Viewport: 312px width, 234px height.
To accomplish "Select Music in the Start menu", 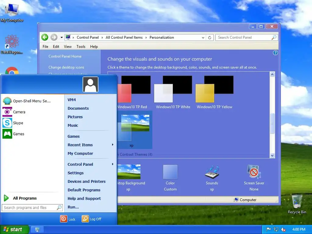I will click(73, 125).
